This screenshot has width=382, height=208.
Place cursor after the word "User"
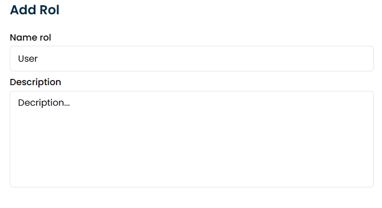[38, 59]
